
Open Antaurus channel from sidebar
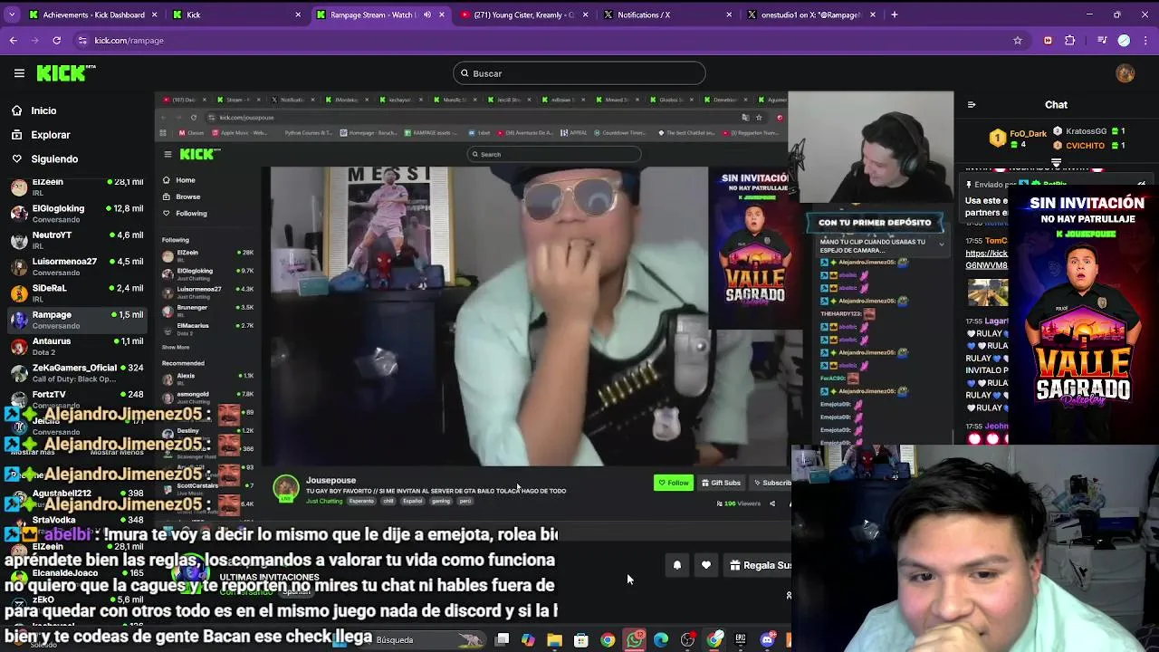point(77,346)
